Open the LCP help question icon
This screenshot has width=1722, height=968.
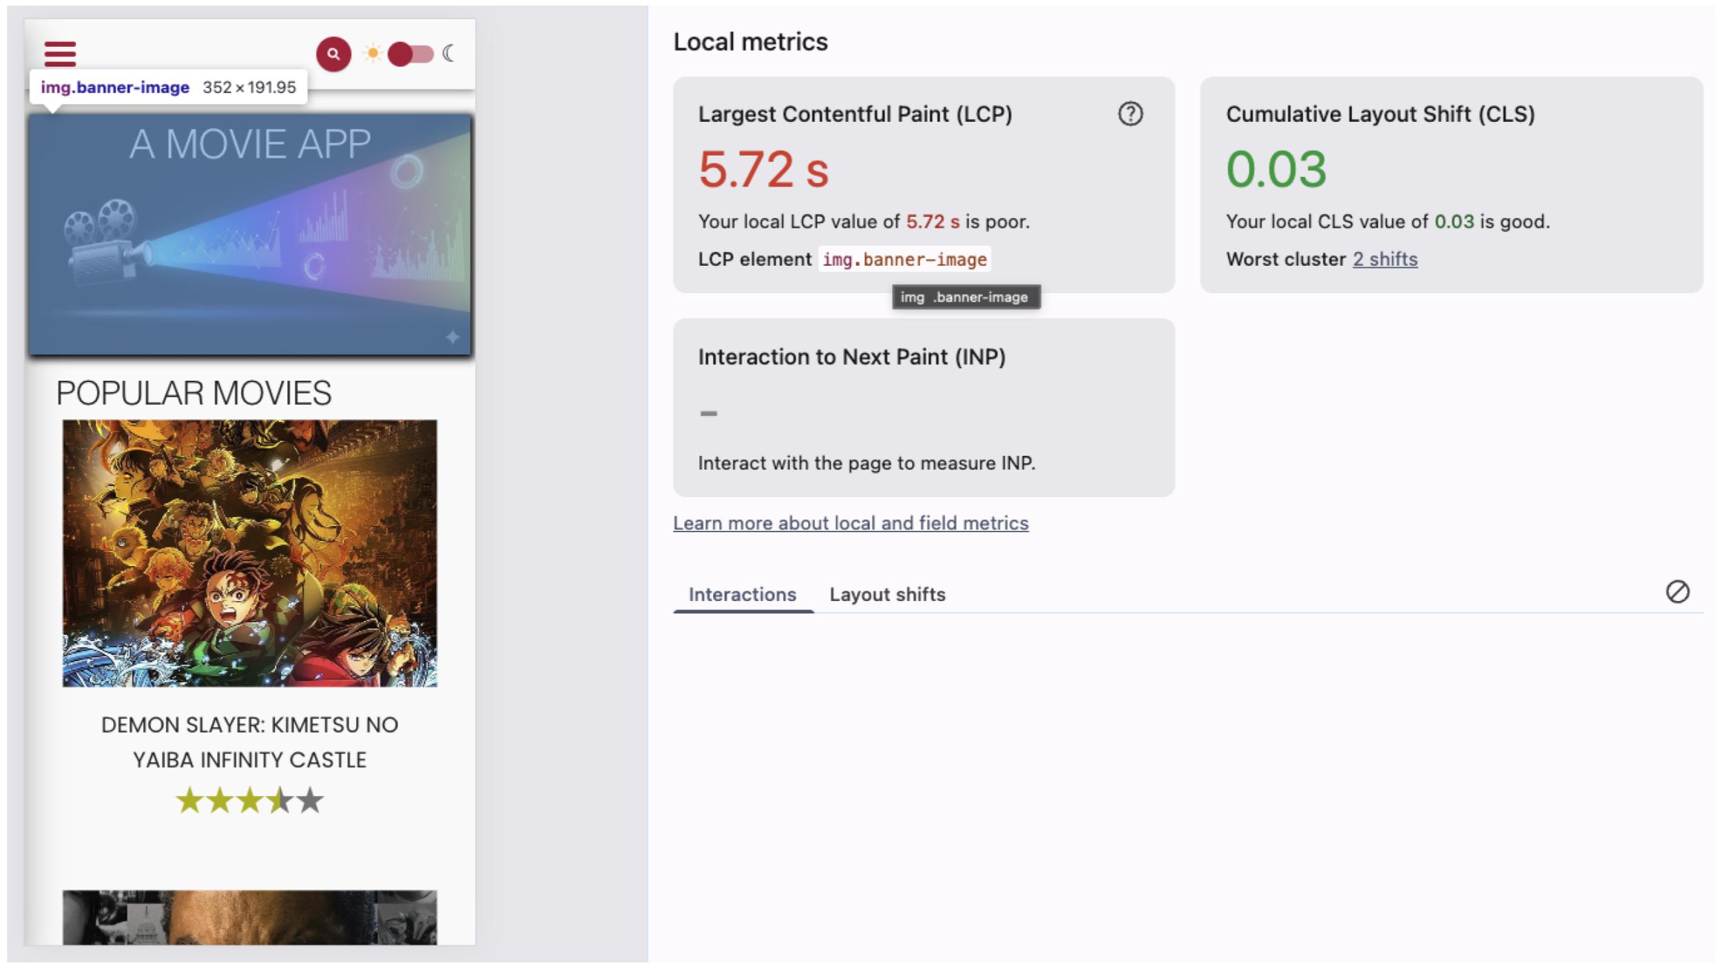pyautogui.click(x=1130, y=114)
